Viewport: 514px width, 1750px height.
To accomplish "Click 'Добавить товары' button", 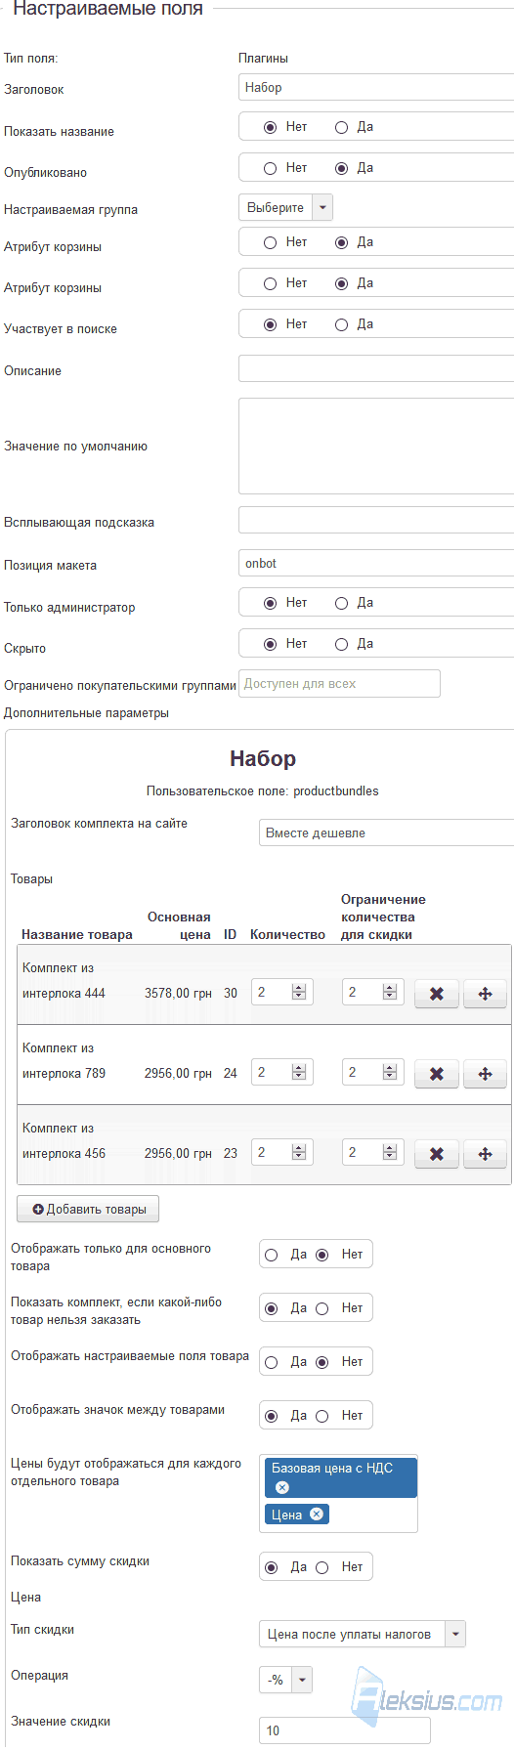I will point(88,1209).
